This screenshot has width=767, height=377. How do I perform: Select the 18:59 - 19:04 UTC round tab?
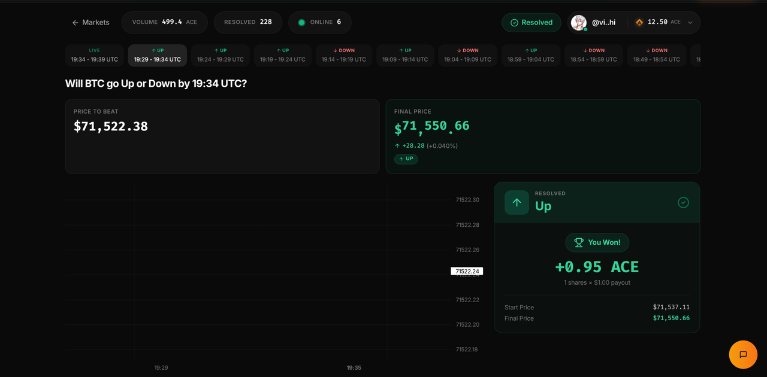531,55
